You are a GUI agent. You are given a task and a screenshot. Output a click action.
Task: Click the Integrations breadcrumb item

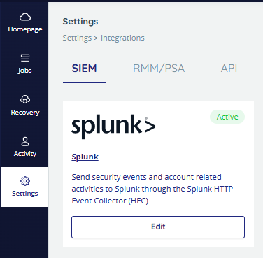point(122,38)
